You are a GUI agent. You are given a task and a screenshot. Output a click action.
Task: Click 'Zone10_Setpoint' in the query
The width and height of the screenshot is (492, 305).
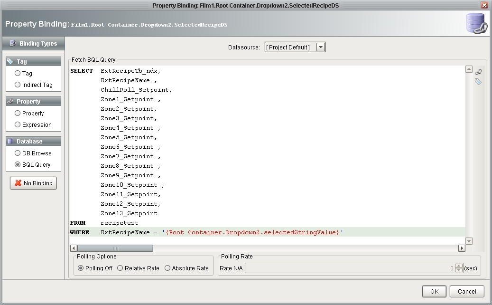pyautogui.click(x=129, y=185)
